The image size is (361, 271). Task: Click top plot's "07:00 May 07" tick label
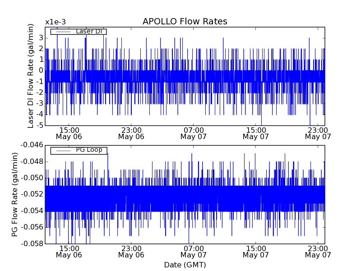193,133
